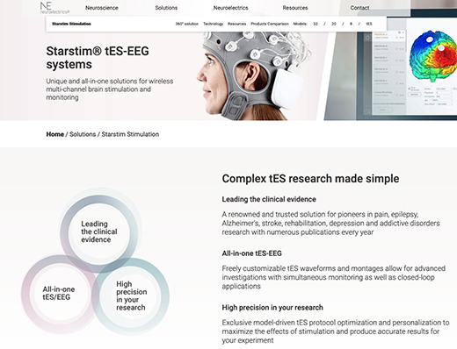
Task: Click the Neuroelectrics NE logo
Action: pos(54,8)
